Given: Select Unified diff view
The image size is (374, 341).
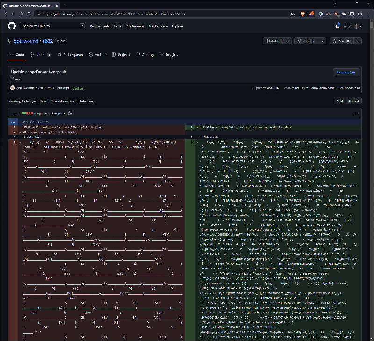Looking at the screenshot, I should point(354,101).
